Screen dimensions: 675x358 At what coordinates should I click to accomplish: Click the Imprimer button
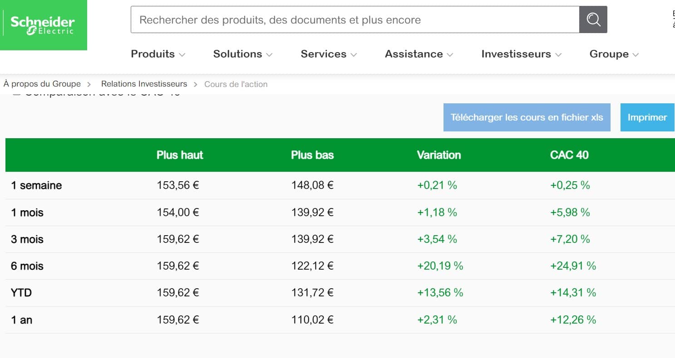647,117
